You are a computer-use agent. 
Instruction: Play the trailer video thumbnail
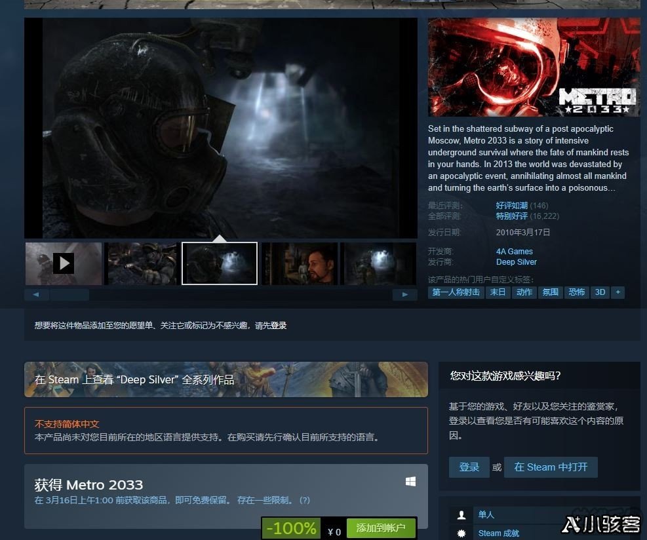tap(64, 263)
